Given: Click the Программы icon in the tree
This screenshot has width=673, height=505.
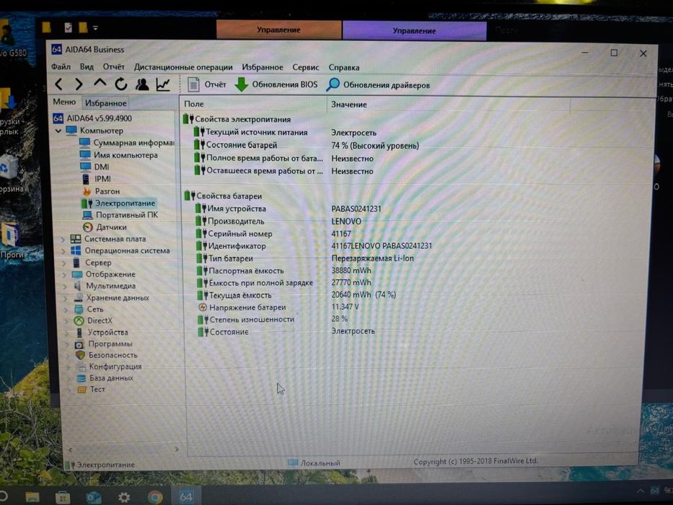Looking at the screenshot, I should (79, 344).
